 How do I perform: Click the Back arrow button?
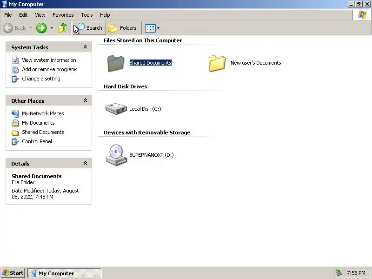tap(8, 28)
